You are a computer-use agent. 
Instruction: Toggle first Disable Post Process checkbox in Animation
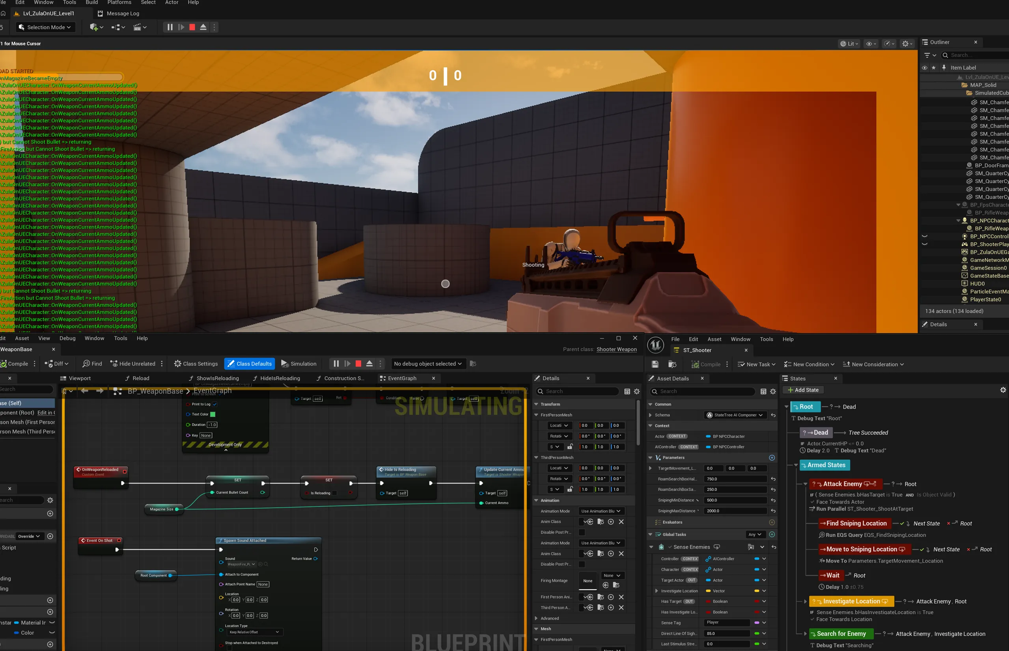click(582, 532)
